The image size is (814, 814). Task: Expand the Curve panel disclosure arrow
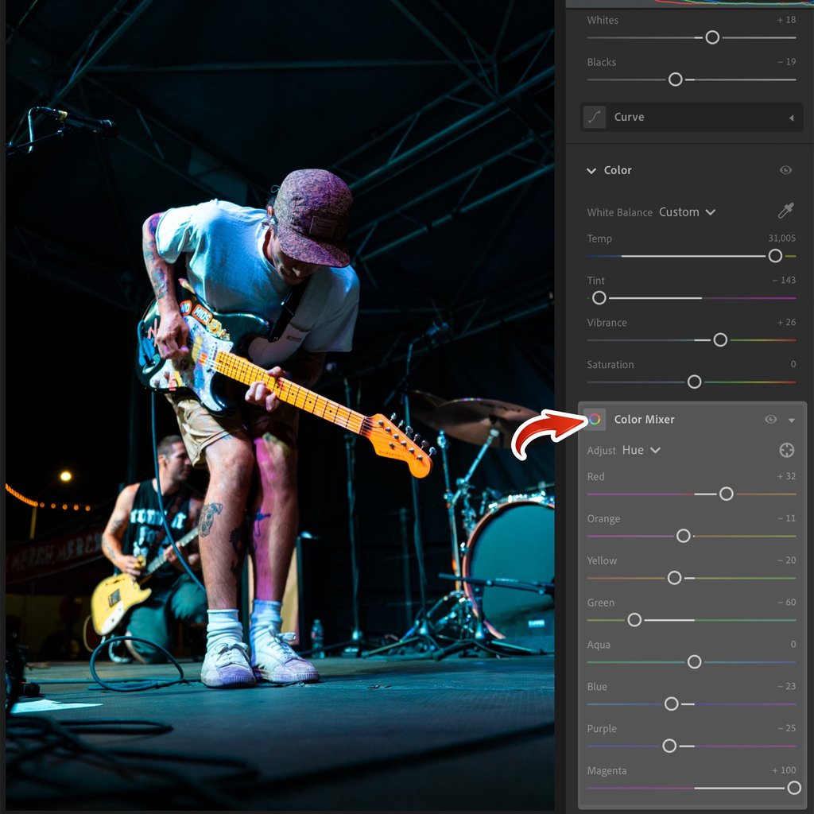[x=792, y=117]
